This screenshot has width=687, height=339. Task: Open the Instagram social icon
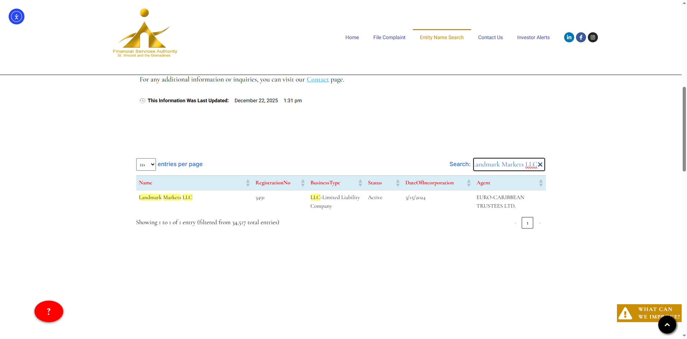[x=593, y=37]
